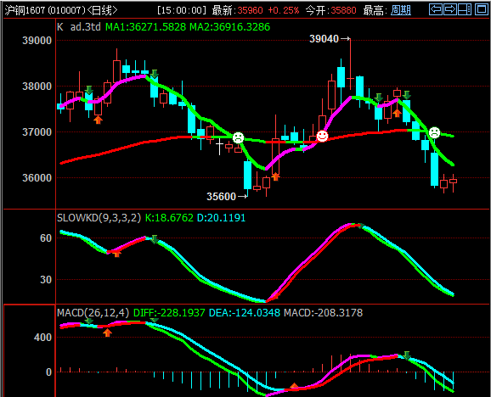Click the sad face at 36900
Screen dimensions: 491x397
click(x=238, y=137)
